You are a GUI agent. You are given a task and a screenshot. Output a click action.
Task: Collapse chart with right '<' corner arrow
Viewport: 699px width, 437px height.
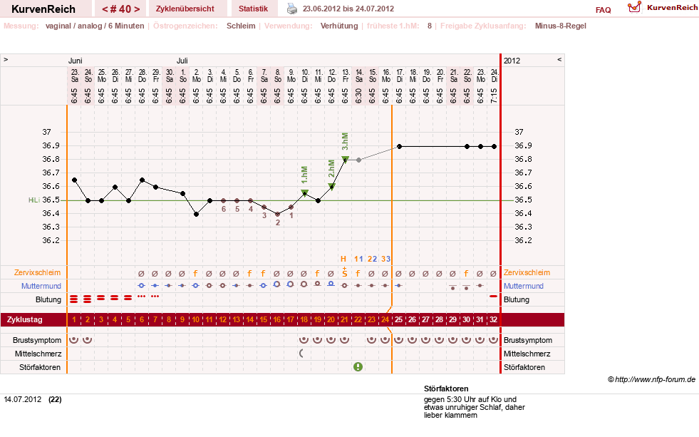559,59
